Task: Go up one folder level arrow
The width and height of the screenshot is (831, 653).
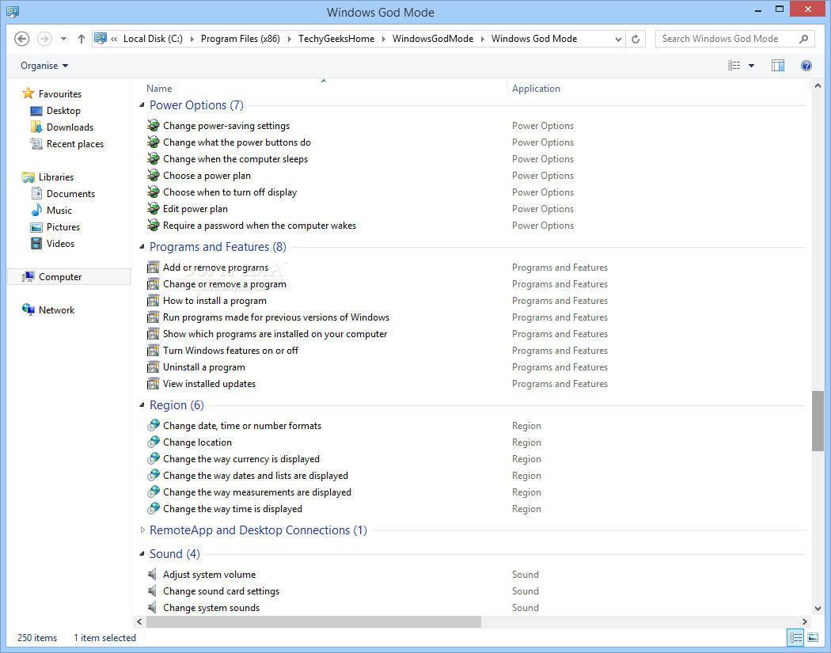Action: [81, 39]
